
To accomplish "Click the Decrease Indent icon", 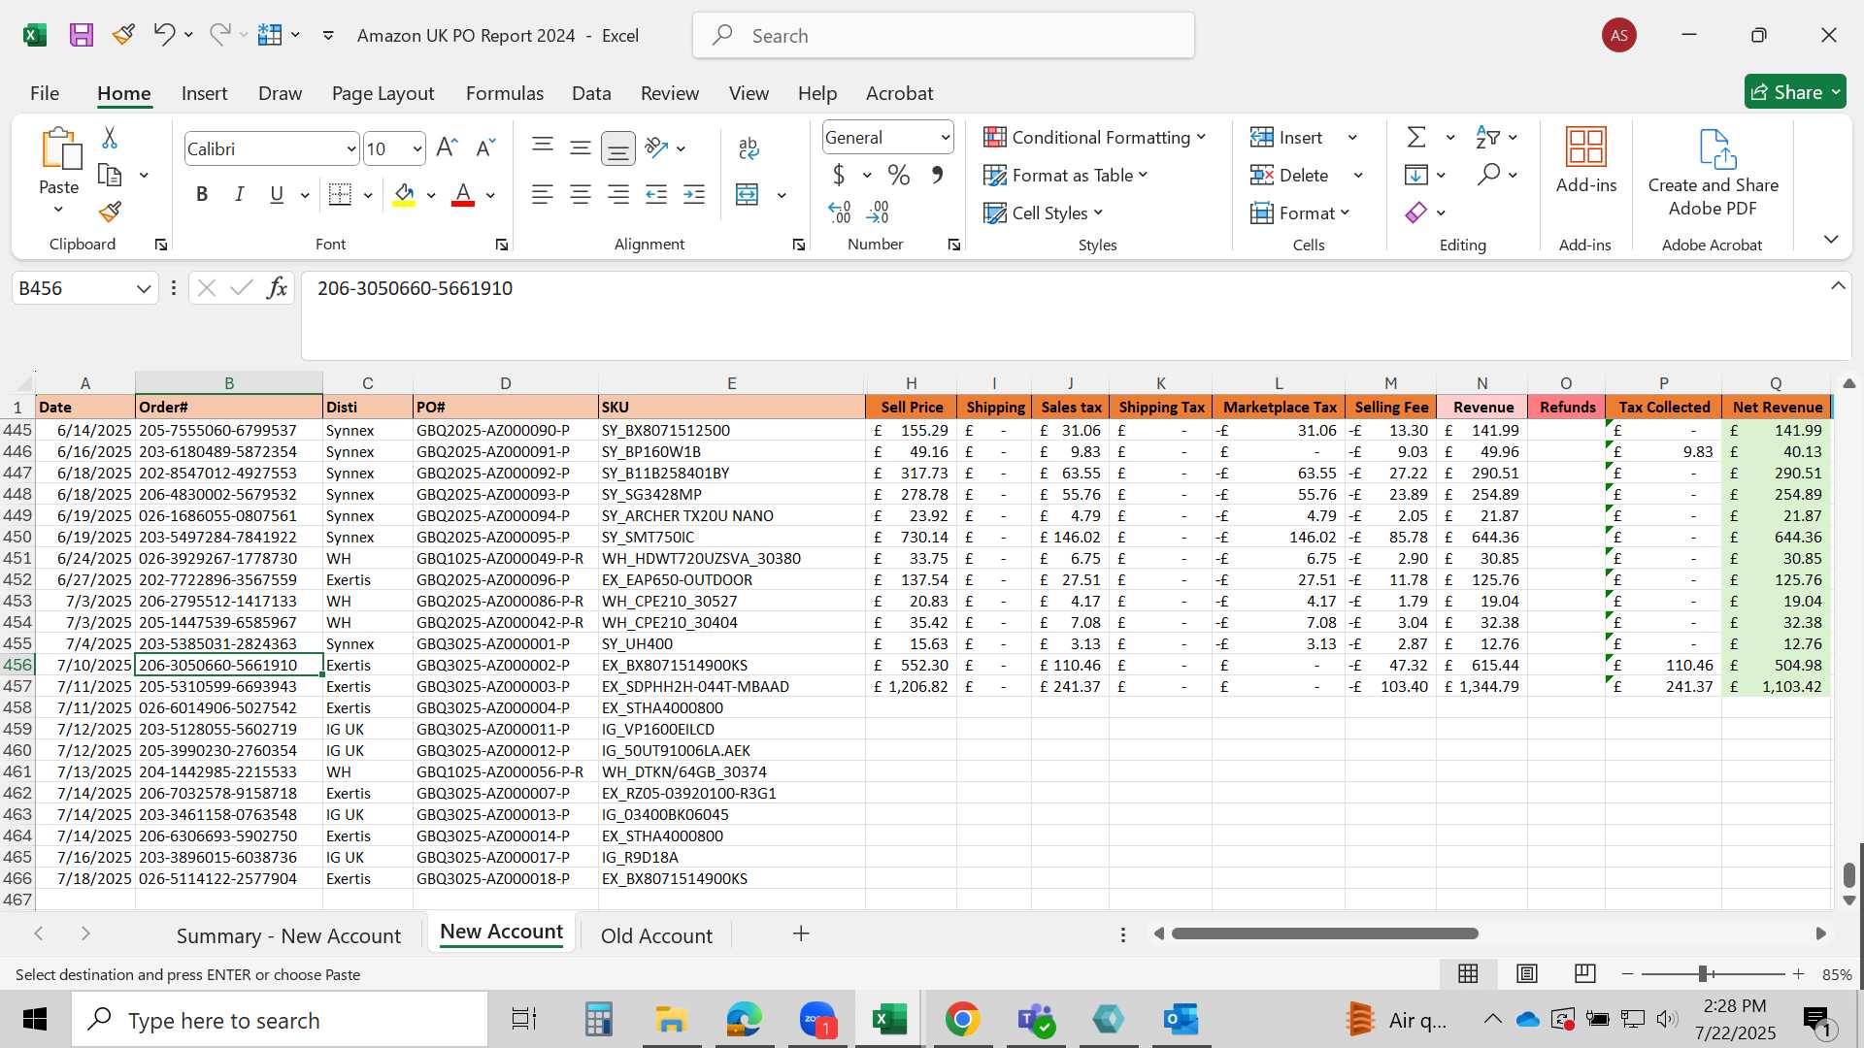I will click(656, 195).
